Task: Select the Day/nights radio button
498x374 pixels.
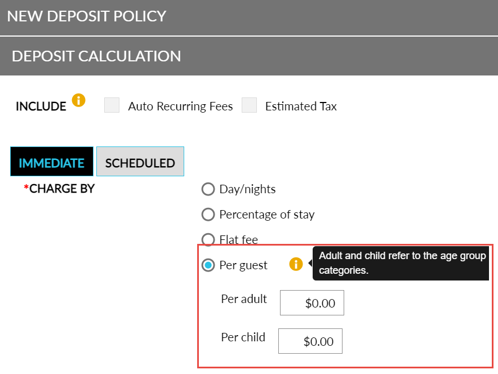Action: [208, 189]
